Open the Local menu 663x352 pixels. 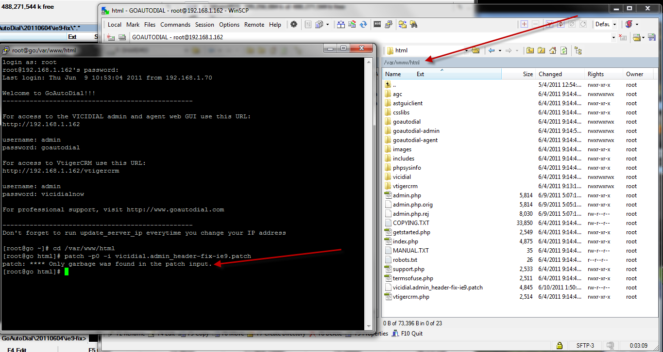point(115,24)
